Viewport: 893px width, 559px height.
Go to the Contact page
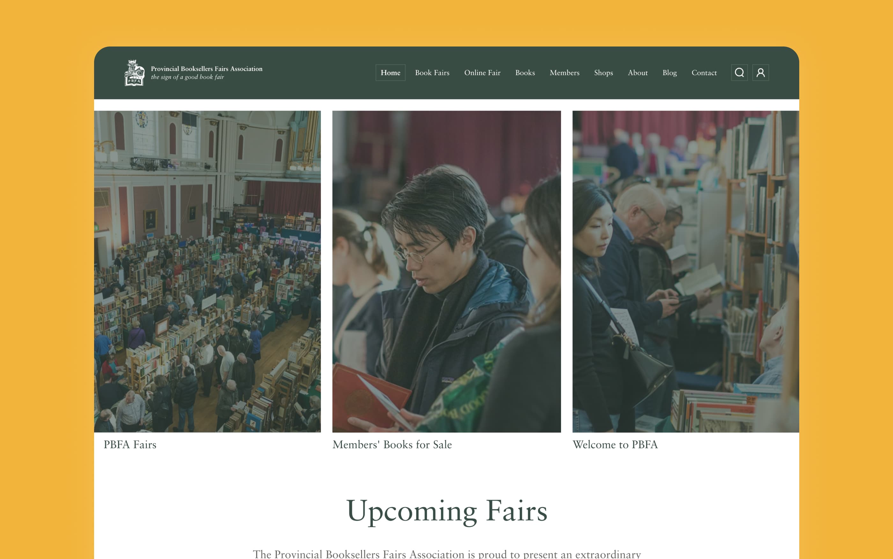point(704,73)
